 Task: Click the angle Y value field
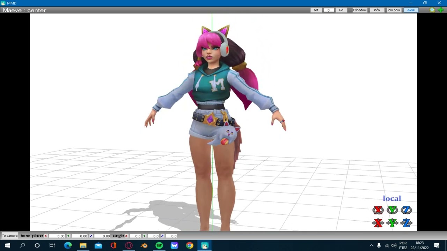point(153,236)
